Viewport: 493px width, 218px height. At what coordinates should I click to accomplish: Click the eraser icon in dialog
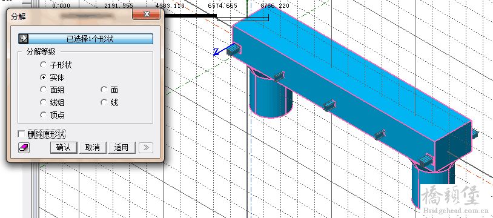(x=24, y=148)
